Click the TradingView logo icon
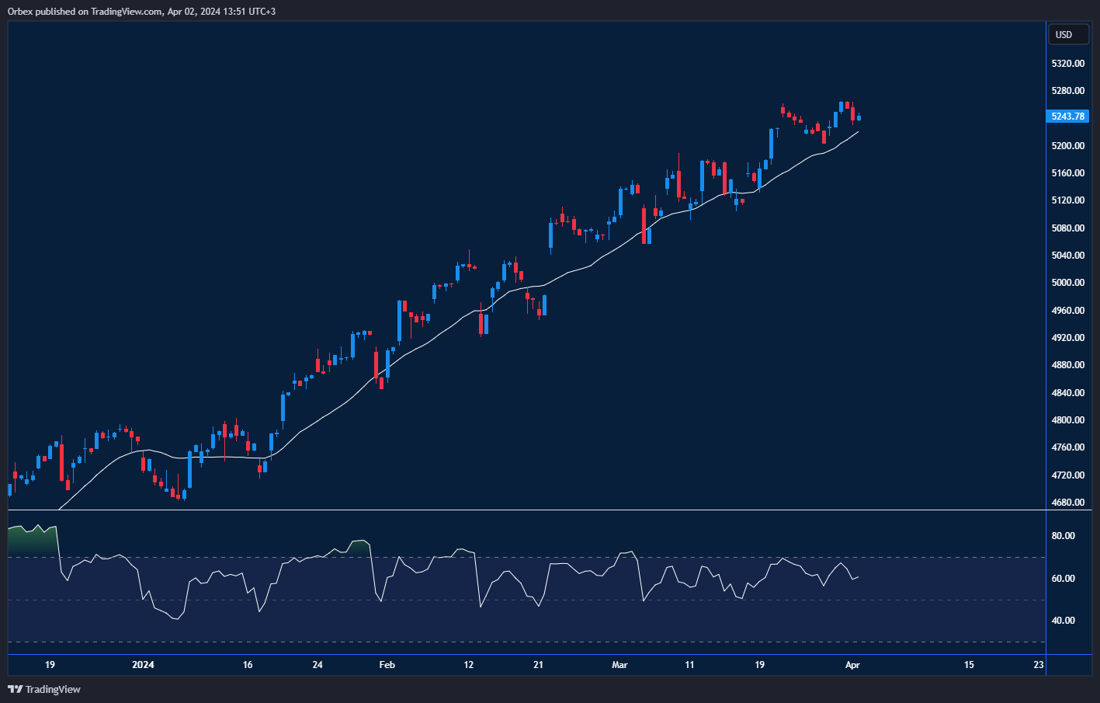Viewport: 1100px width, 703px height. 14,689
